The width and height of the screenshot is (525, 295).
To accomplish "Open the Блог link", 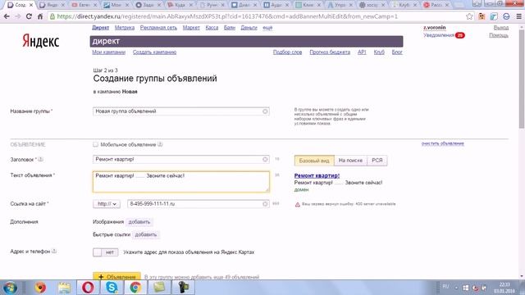I will (x=397, y=52).
